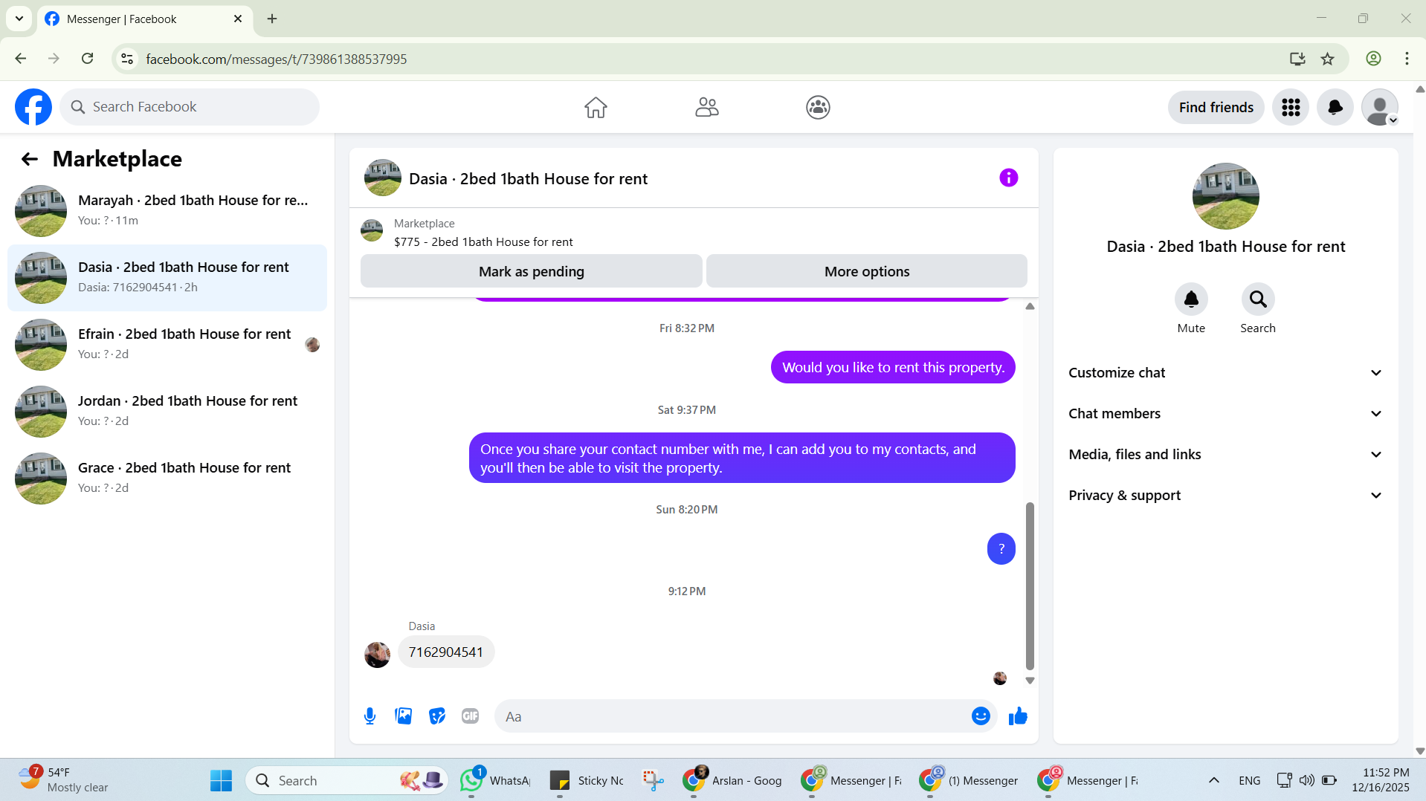Expand Media, files and links section

1225,455
